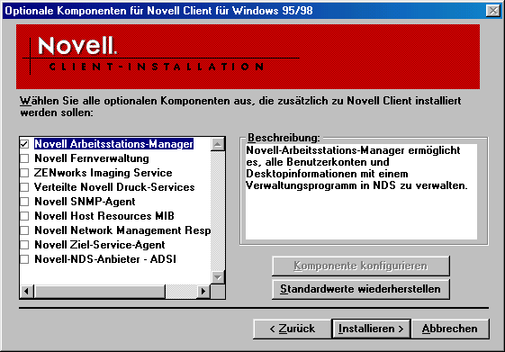Click the list scroll-down arrow
The image size is (505, 352).
(x=218, y=277)
